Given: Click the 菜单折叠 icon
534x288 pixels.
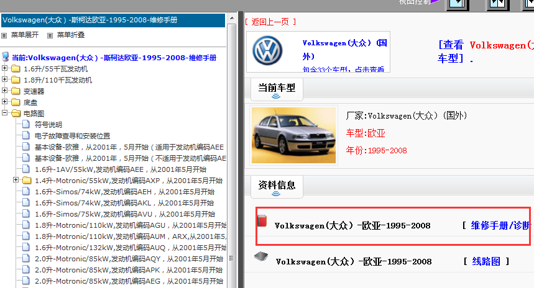Looking at the screenshot, I should coord(50,35).
